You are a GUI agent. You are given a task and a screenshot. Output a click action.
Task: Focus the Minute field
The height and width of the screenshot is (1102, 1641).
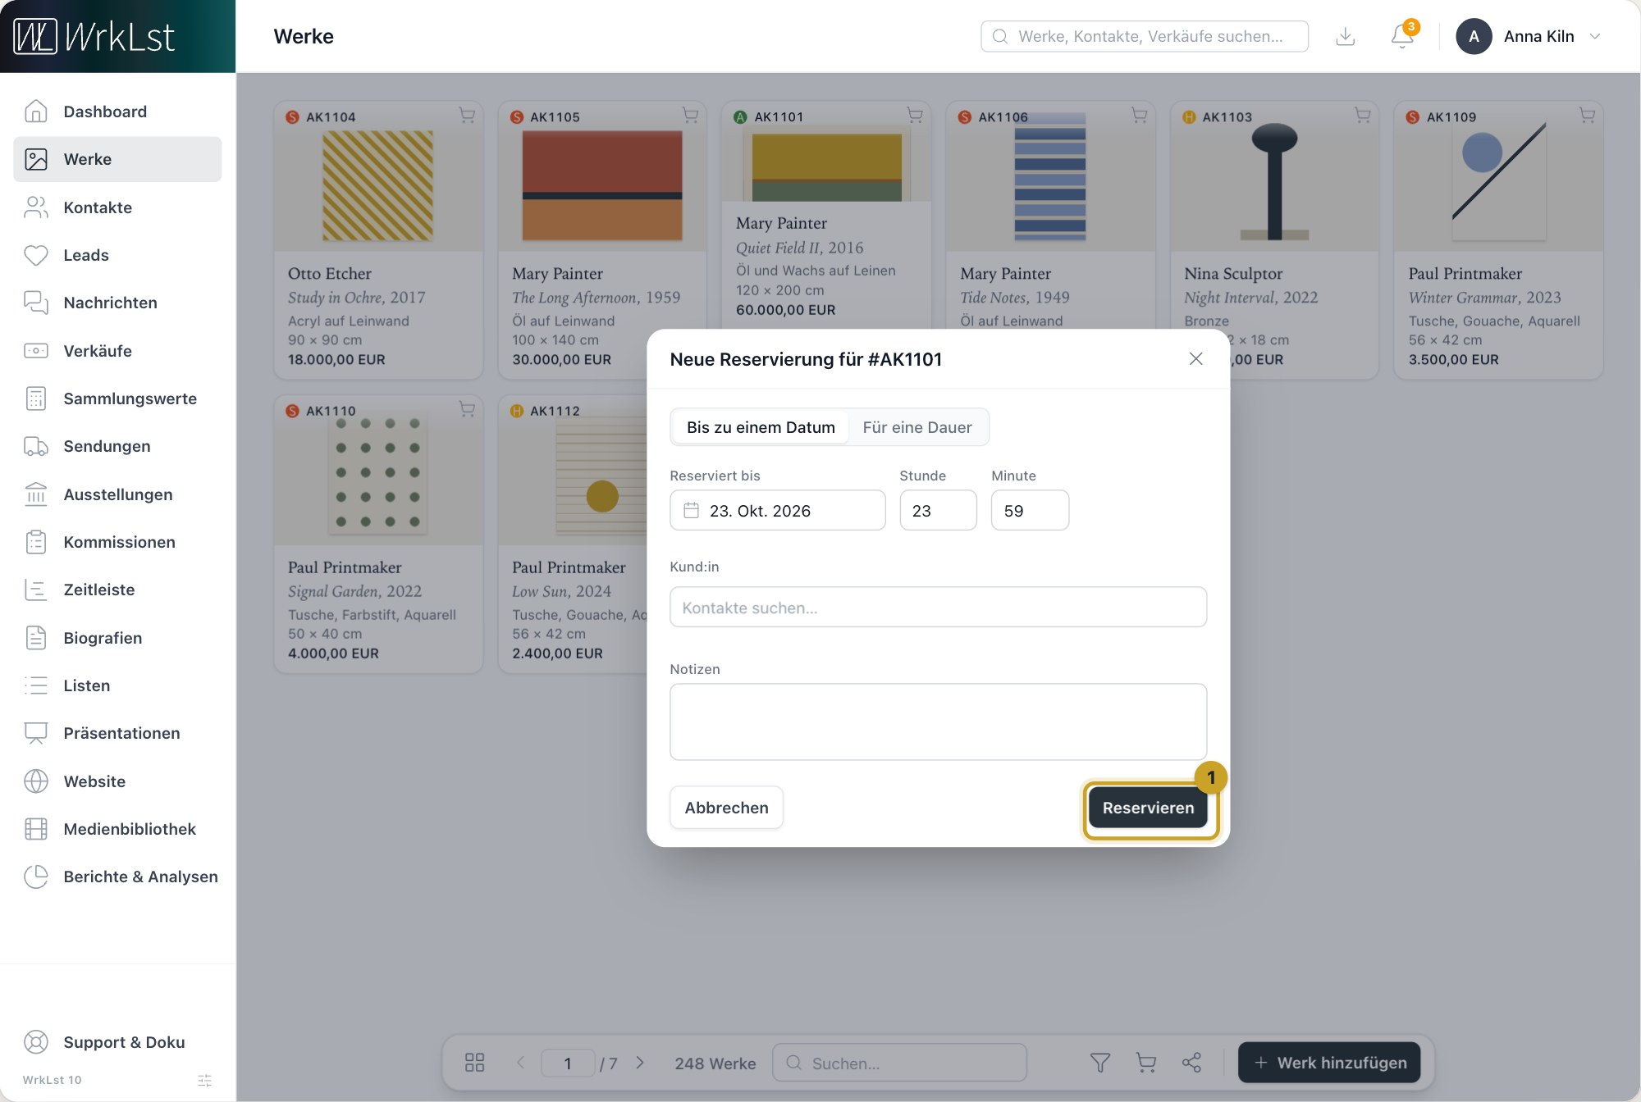coord(1030,510)
